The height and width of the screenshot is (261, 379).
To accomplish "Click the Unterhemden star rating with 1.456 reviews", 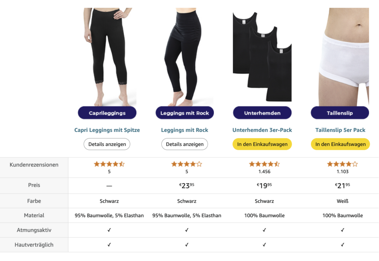I will point(264,164).
